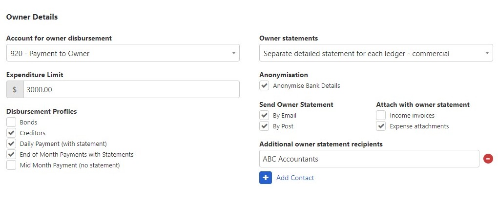Click the Add Contact link
The height and width of the screenshot is (205, 498).
coord(295,178)
